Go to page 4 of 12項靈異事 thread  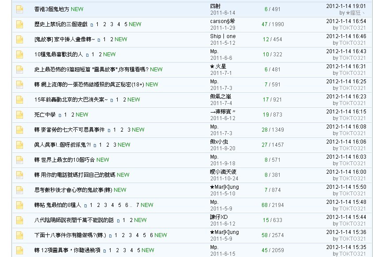point(131,250)
